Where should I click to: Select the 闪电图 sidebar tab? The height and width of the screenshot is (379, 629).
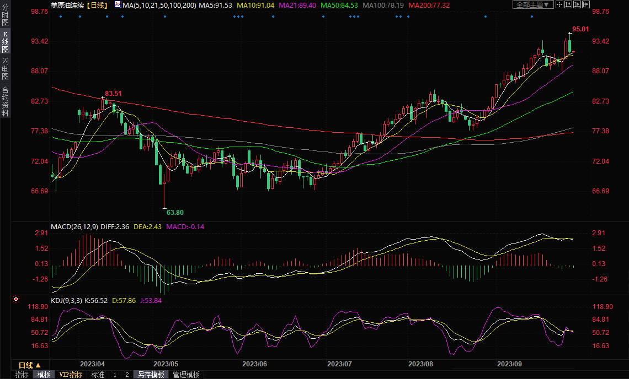point(5,68)
